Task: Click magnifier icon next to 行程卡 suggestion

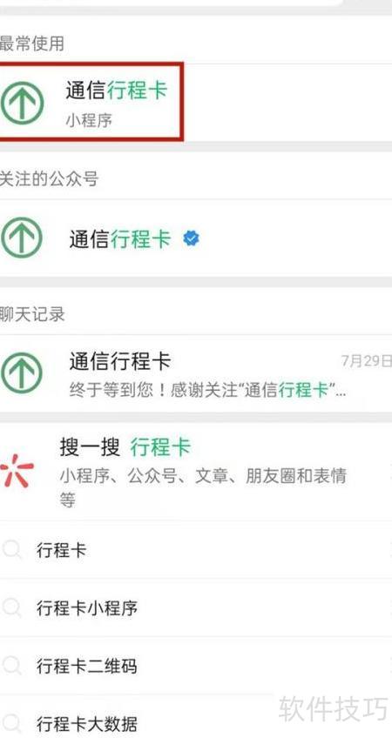Action: 12,550
